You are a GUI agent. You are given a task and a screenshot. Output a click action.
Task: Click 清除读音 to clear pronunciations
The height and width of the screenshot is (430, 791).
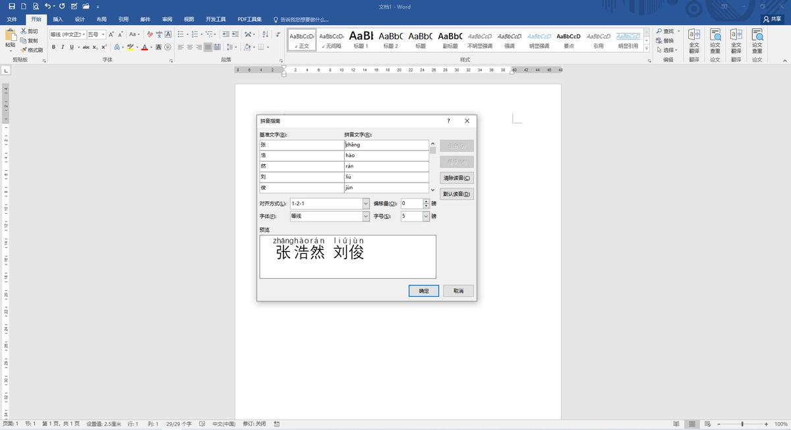coord(457,177)
